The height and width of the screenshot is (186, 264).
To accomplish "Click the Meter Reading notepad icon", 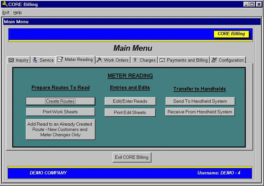I will (60, 59).
